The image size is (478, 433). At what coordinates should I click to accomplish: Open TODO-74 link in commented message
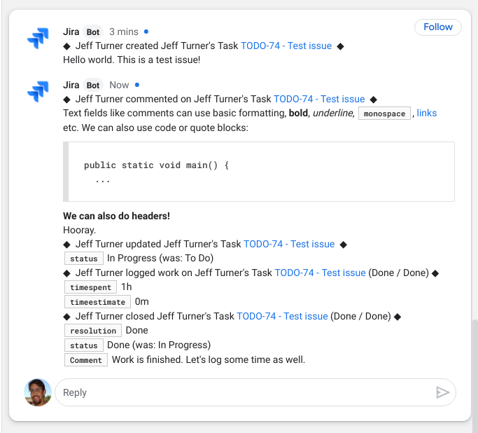(319, 99)
